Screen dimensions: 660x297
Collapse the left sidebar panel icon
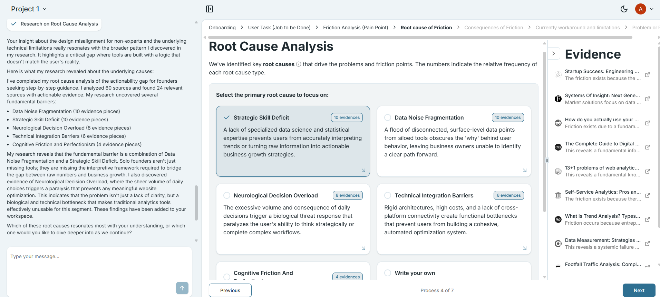point(210,9)
